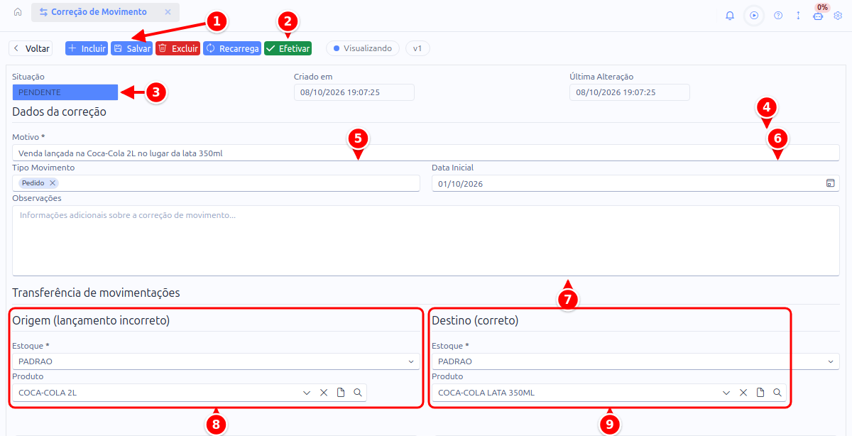
Task: Open the help question mark icon
Action: click(x=778, y=15)
